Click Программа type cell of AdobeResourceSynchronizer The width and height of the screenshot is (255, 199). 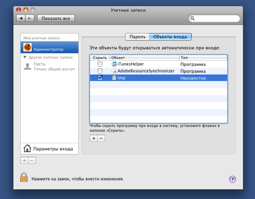(193, 71)
